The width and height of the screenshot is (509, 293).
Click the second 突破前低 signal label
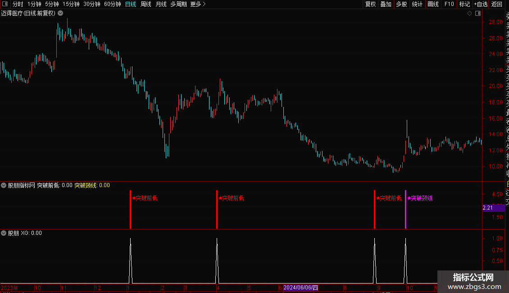pos(231,198)
